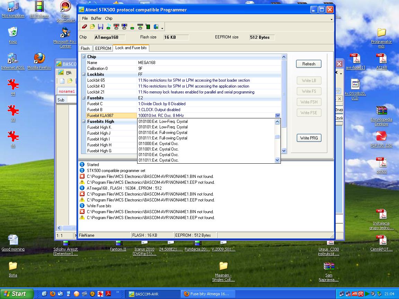This screenshot has height=299, width=399.
Task: Click the Write FSH button
Action: [x=309, y=102]
